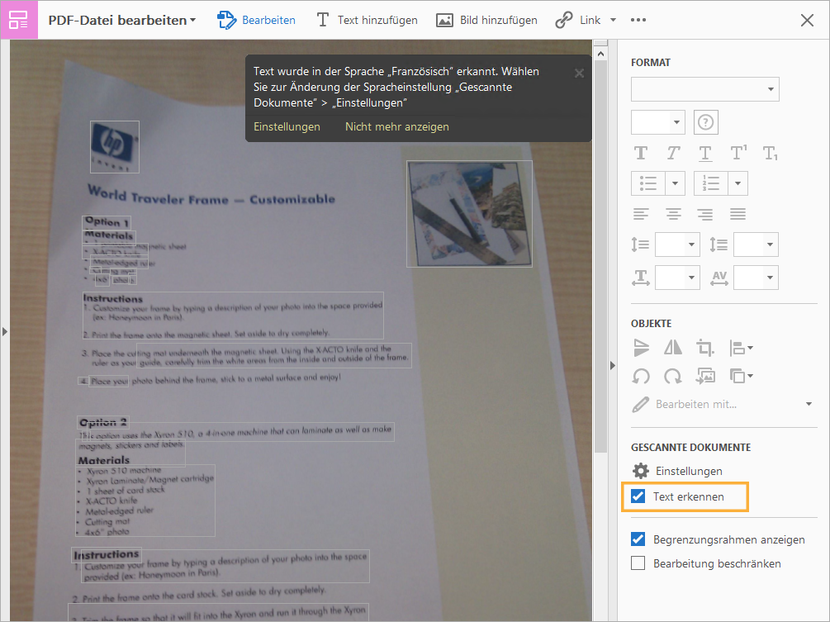Select the Bearbeiten tool
The image size is (830, 622).
(256, 20)
